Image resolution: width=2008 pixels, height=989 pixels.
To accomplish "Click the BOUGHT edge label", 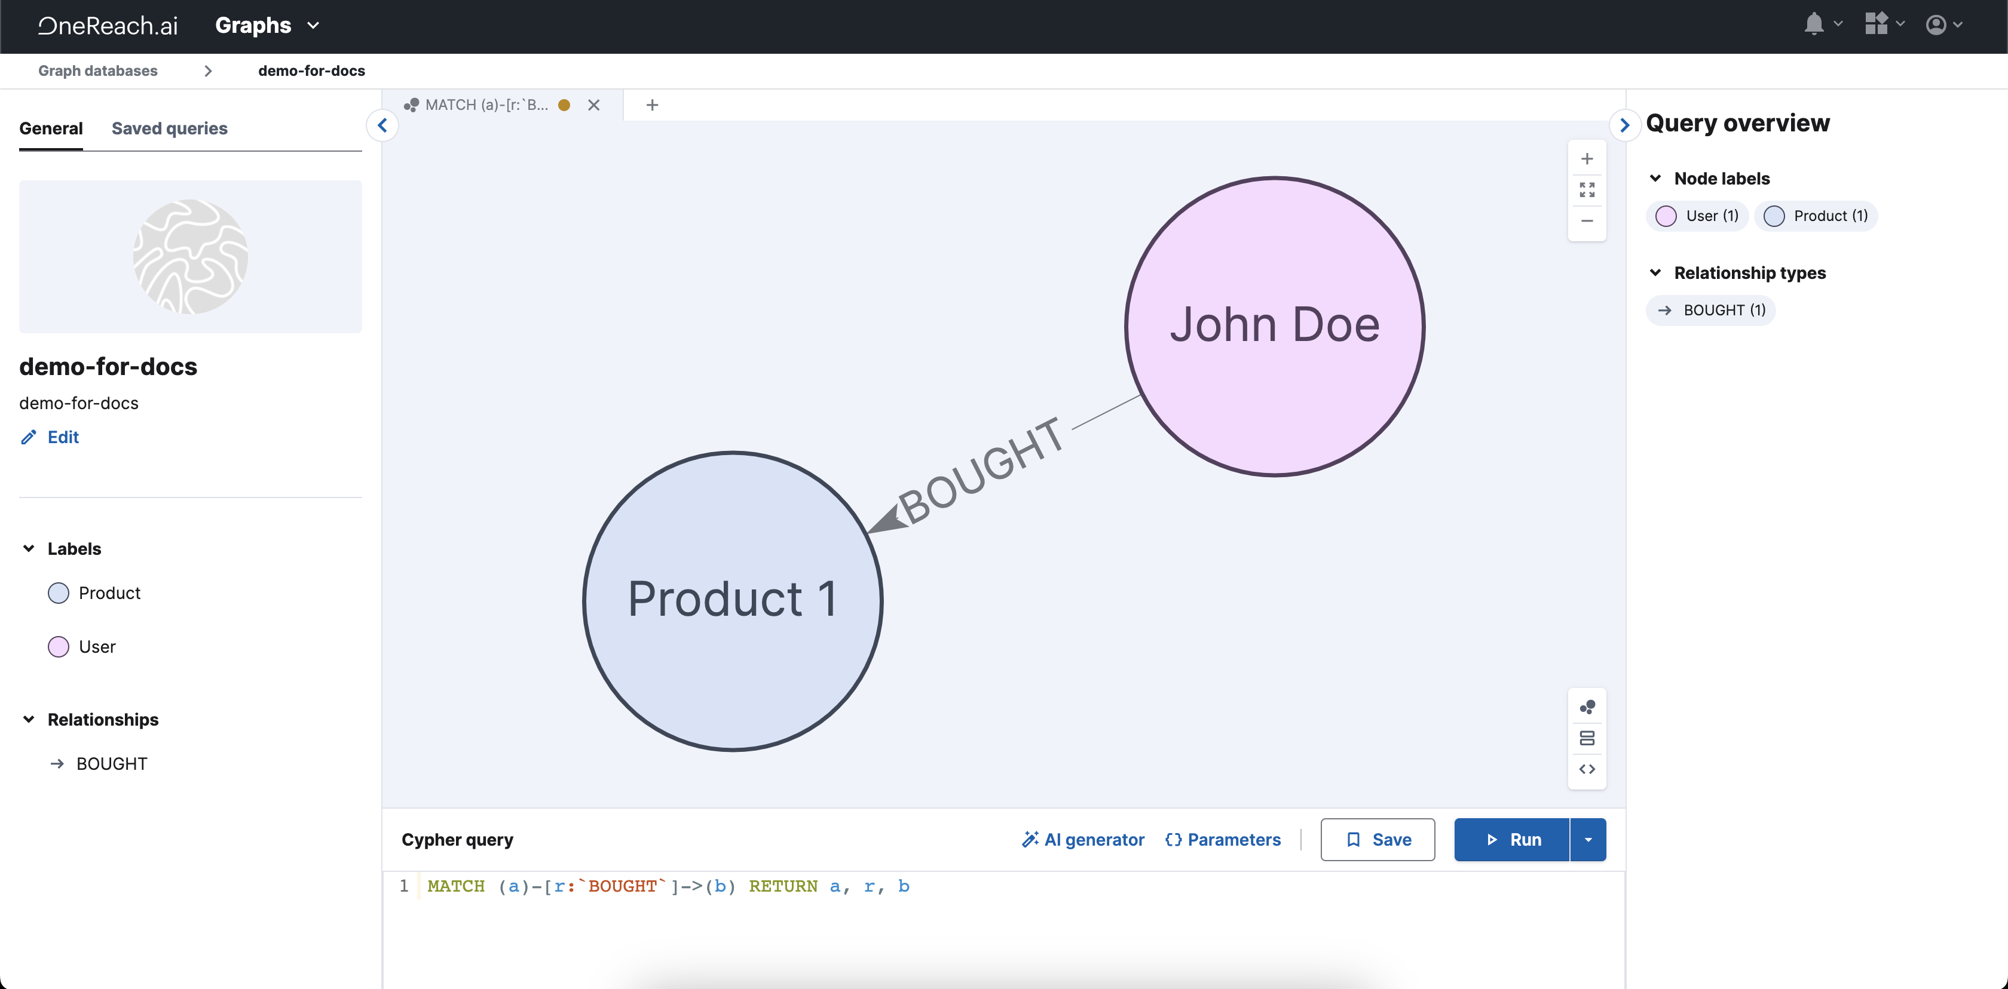I will (981, 472).
